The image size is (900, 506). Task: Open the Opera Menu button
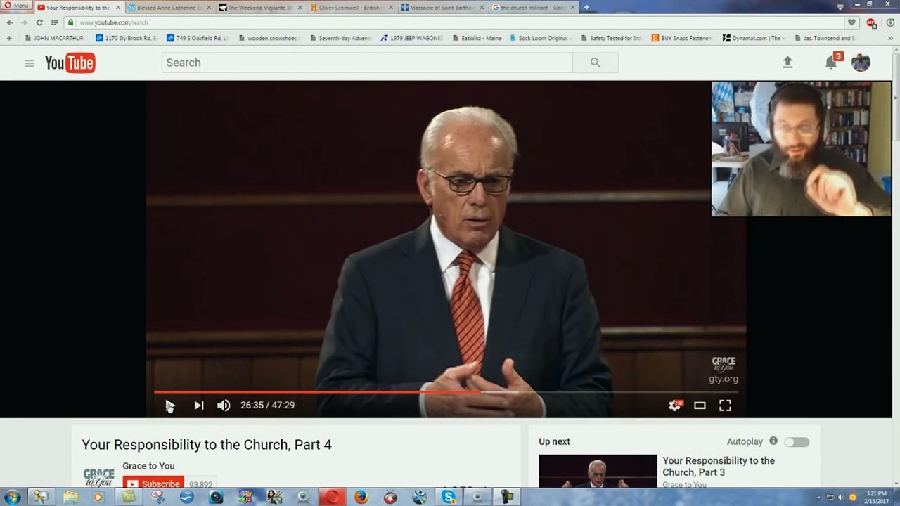[16, 6]
